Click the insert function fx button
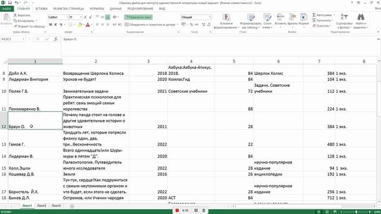Viewport: 381px width, 214px height. coord(55,39)
